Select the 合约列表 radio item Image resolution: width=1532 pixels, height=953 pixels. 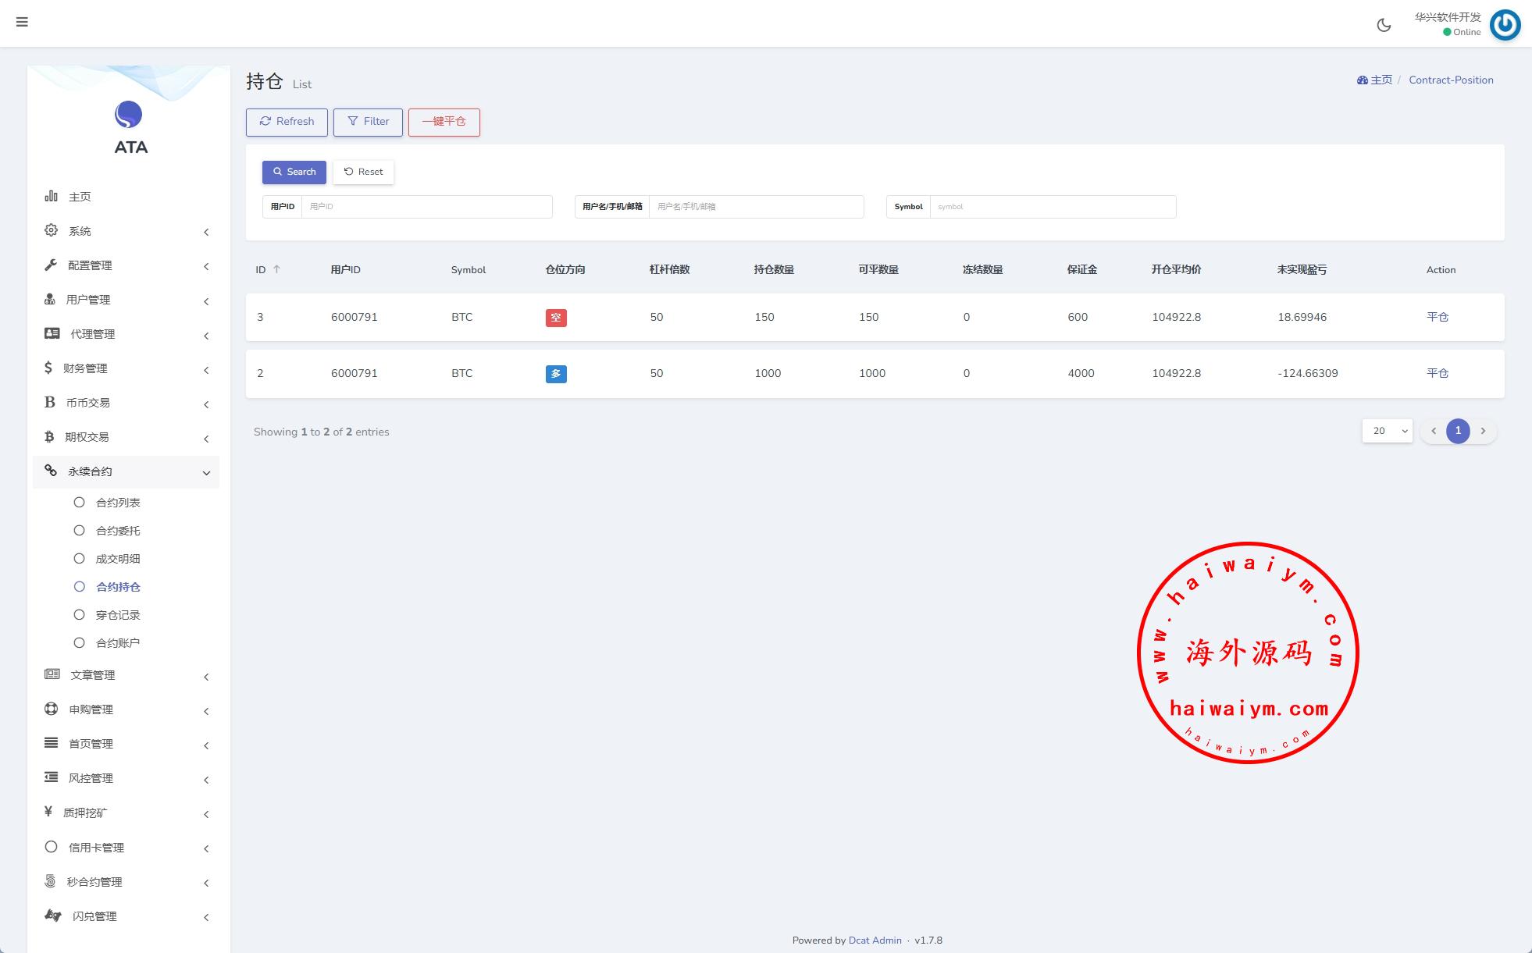coord(79,503)
